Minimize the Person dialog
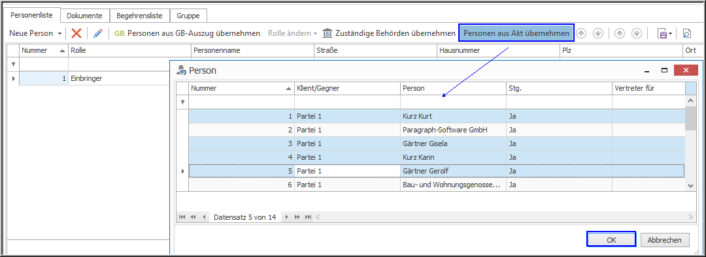Image resolution: width=706 pixels, height=257 pixels. [x=647, y=71]
